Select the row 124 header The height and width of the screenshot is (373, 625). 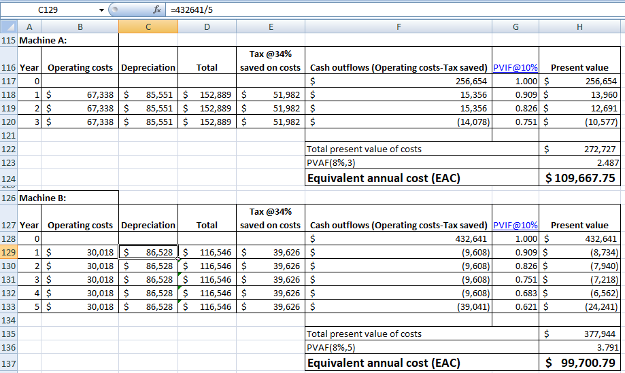9,179
